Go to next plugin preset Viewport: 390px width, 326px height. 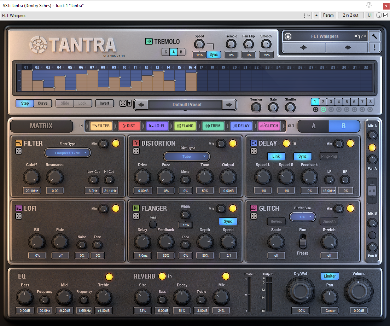[348, 47]
